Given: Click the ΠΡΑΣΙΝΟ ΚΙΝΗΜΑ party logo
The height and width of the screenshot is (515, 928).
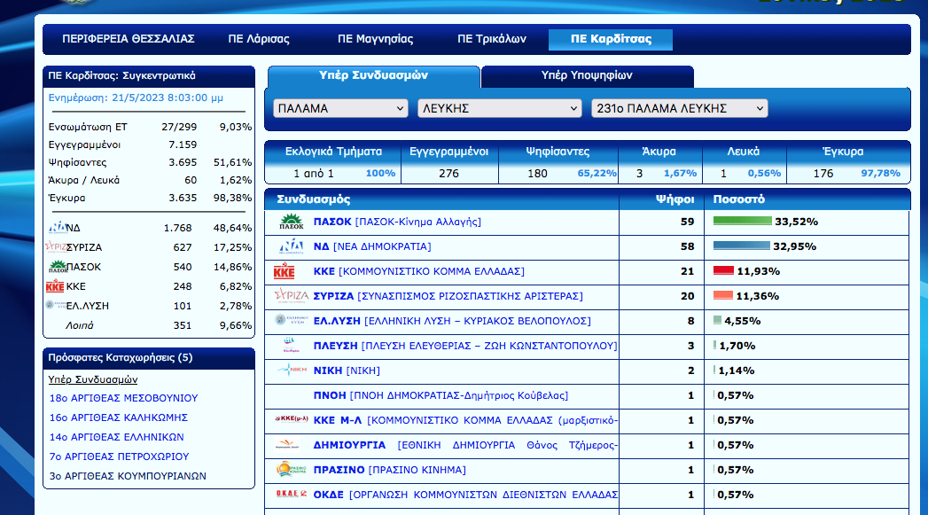Looking at the screenshot, I should [x=291, y=470].
